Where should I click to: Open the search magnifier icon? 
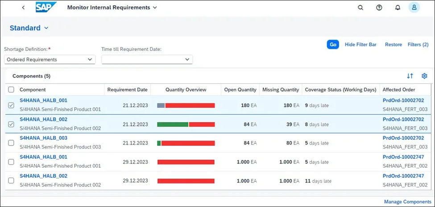(x=360, y=8)
